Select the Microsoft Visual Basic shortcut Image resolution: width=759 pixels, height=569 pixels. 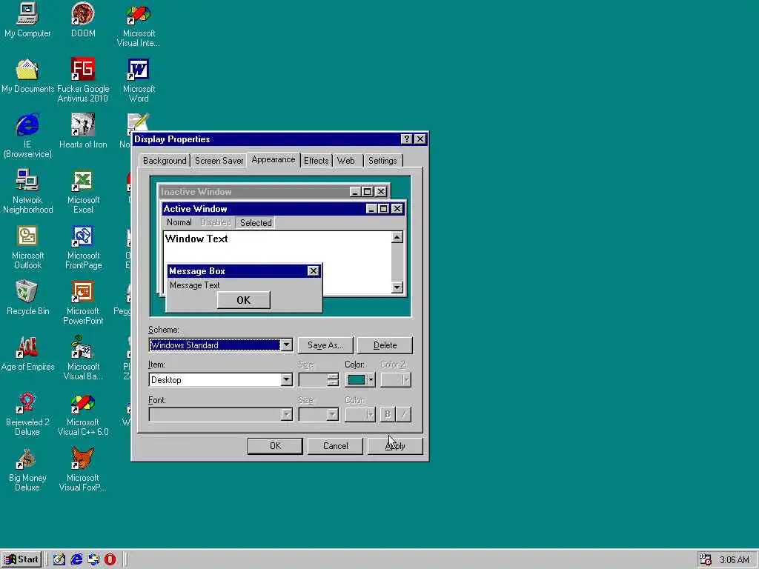tap(83, 359)
